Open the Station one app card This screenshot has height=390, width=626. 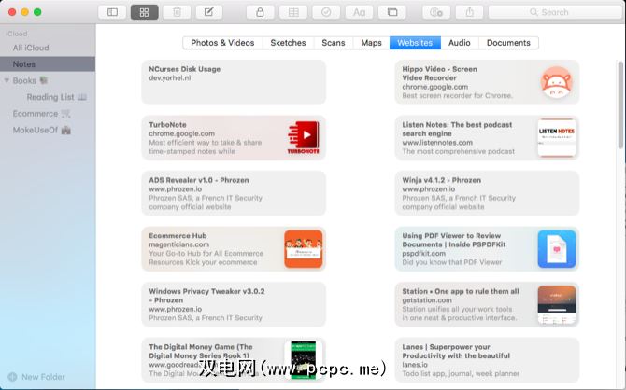pyautogui.click(x=487, y=305)
